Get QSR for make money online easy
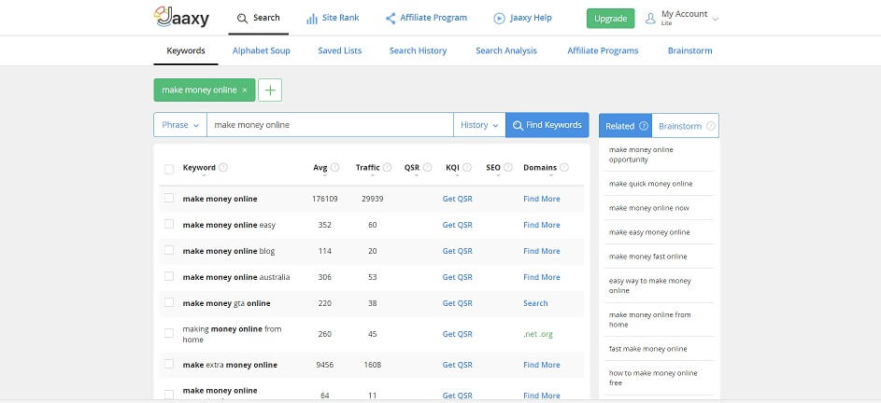Viewport: 881px width, 403px height. pyautogui.click(x=458, y=225)
